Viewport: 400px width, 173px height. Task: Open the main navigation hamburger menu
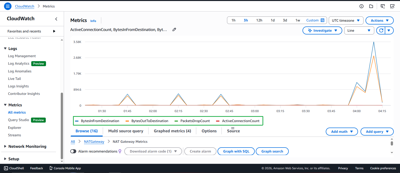[x=8, y=6]
